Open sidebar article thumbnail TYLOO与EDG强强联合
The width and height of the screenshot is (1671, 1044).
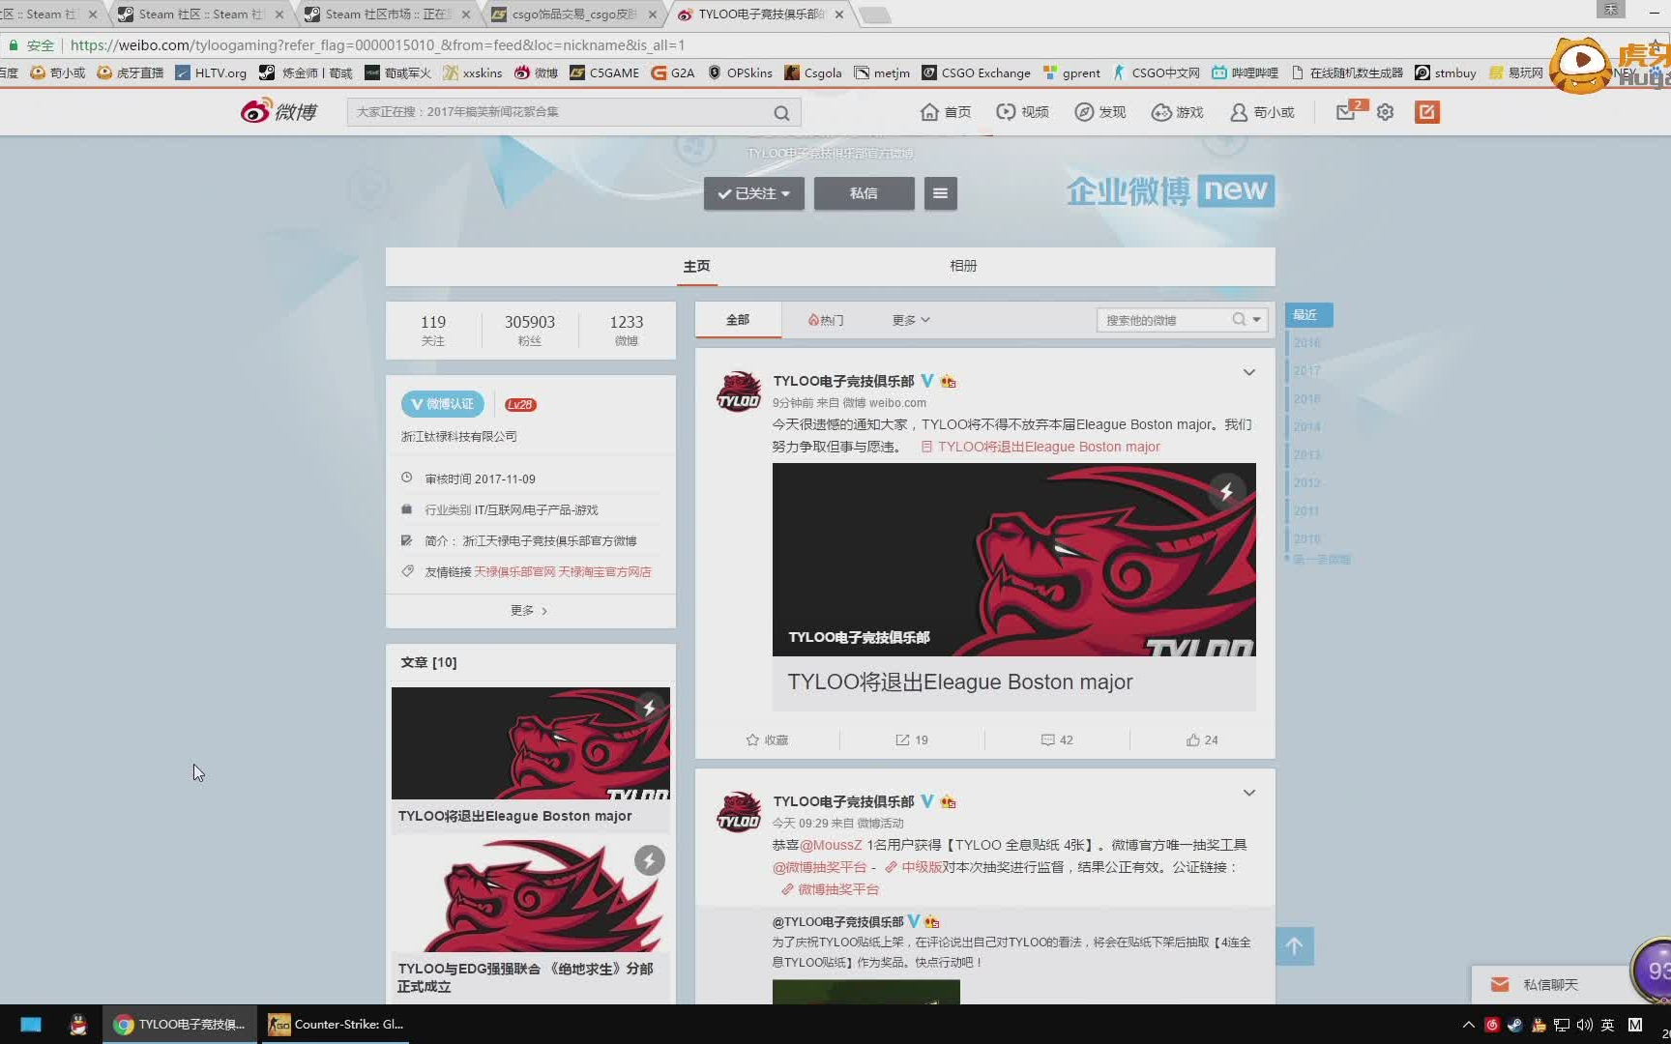click(530, 894)
